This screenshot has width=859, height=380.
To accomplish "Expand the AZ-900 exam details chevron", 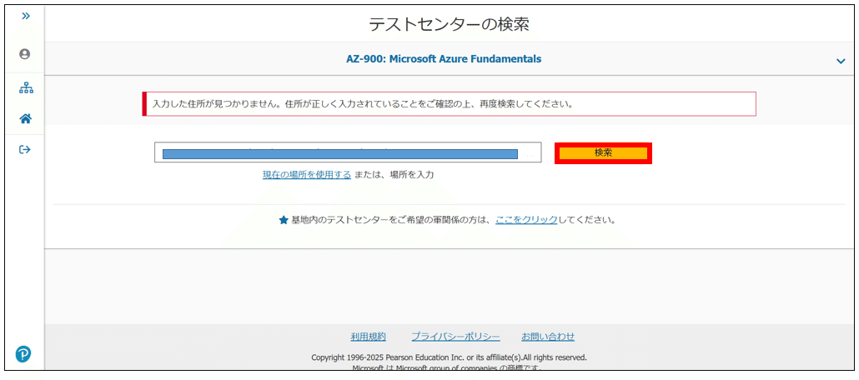I will click(x=841, y=62).
